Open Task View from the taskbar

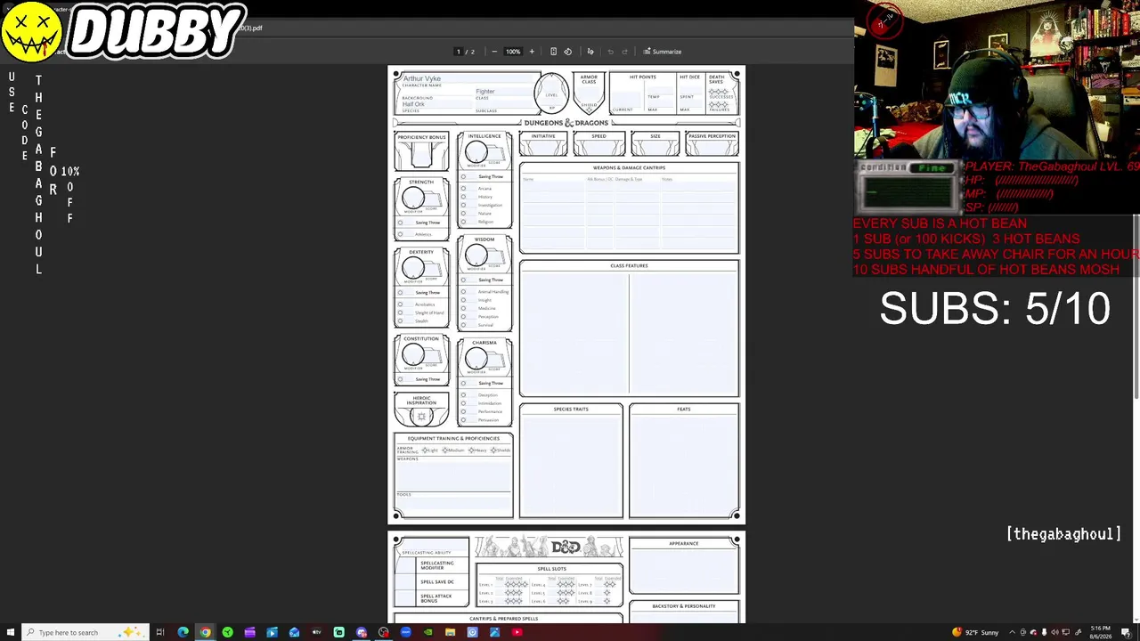click(x=160, y=632)
